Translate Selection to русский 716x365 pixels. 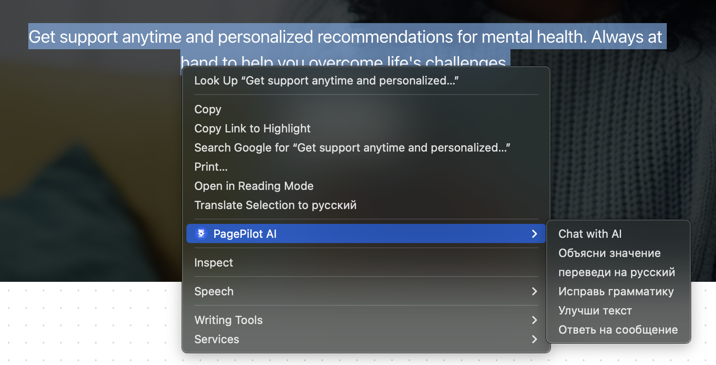point(275,205)
